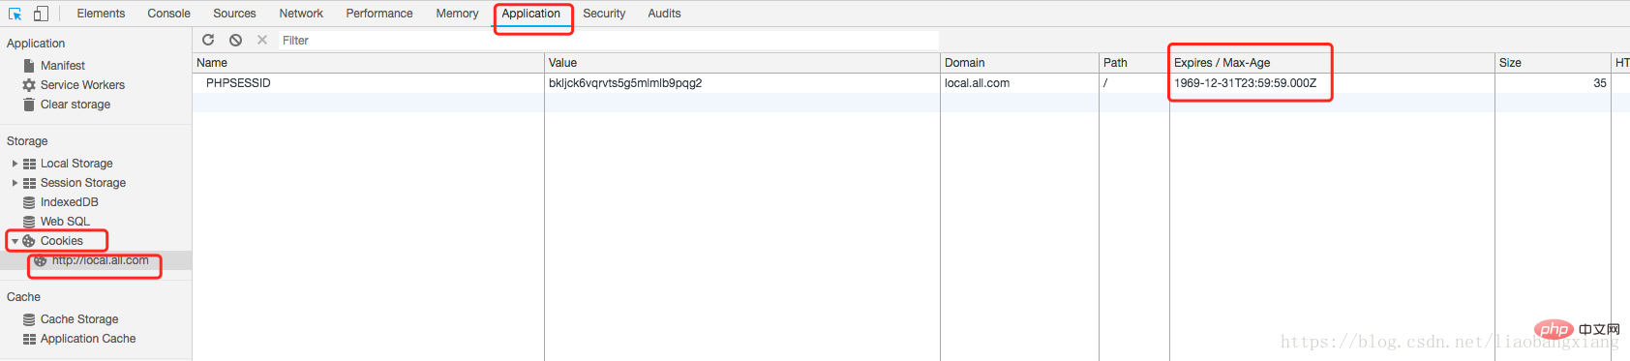Toggle the device toolbar icon
Screen dimensions: 1630x361
pos(41,14)
